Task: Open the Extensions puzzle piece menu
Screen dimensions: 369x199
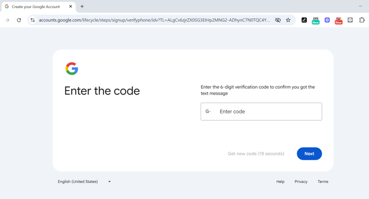Action: coord(361,20)
